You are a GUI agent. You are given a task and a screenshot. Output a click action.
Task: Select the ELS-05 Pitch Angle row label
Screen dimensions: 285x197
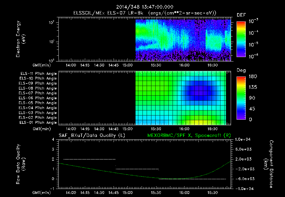point(38,103)
